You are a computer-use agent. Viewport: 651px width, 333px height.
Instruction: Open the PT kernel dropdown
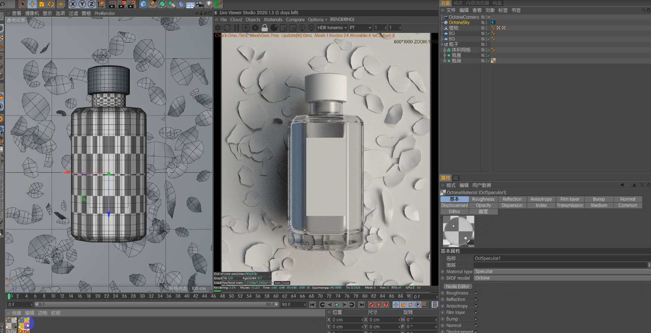coord(361,28)
